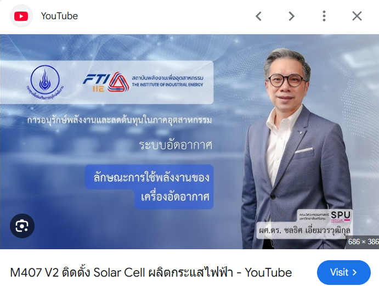Viewport: 379px width, 286px height.
Task: Open the YouTube source name link
Action: click(59, 16)
